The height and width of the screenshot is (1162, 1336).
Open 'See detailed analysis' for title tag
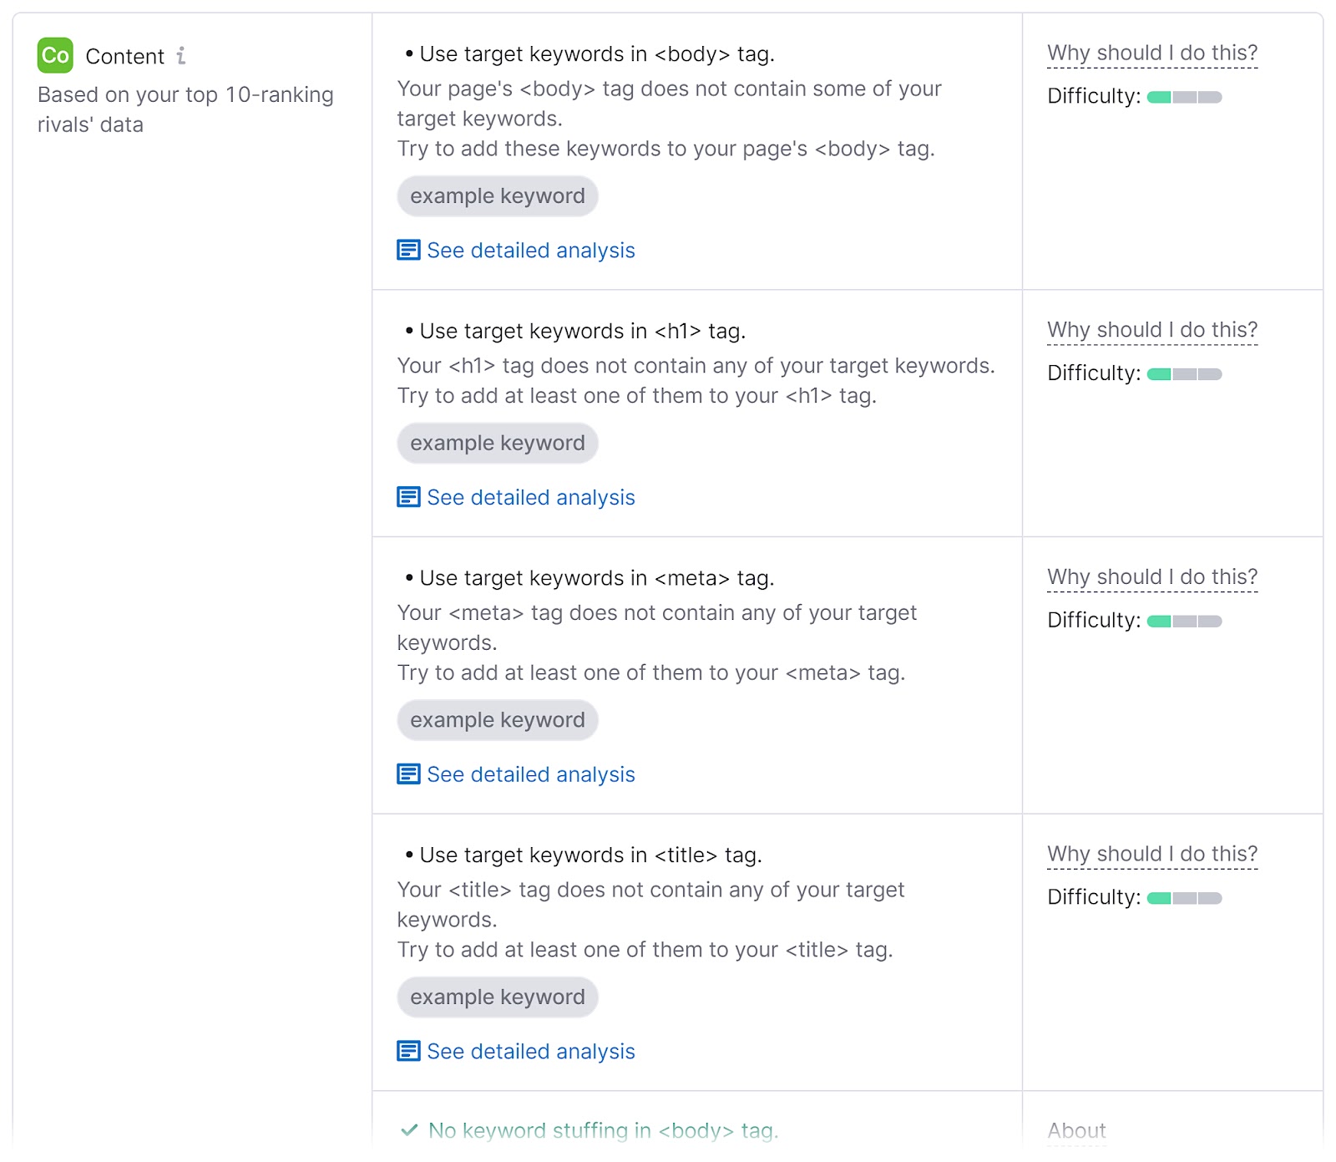tap(530, 1052)
